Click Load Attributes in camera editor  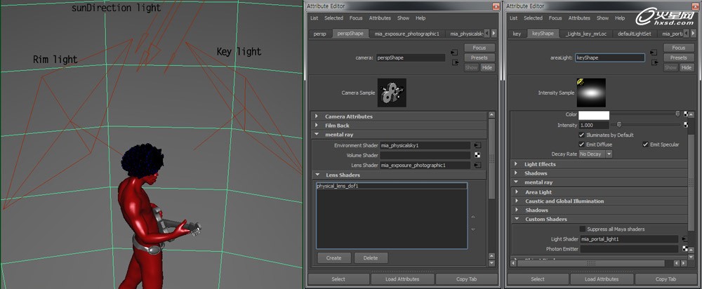(402, 279)
